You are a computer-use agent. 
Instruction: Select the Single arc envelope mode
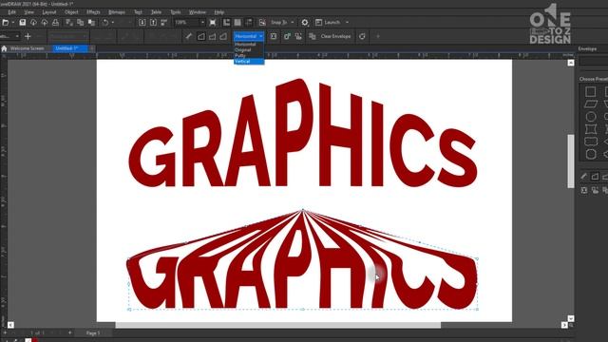click(x=212, y=36)
